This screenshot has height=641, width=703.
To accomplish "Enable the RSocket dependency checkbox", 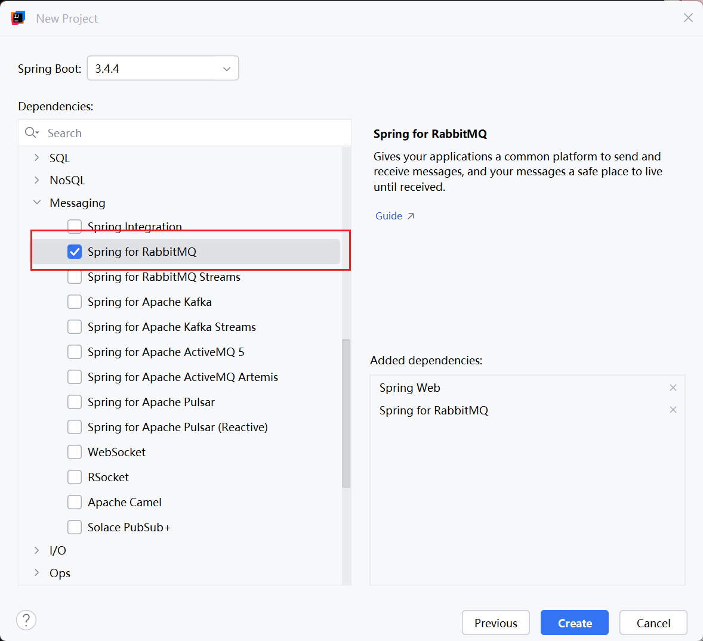I will (x=75, y=478).
